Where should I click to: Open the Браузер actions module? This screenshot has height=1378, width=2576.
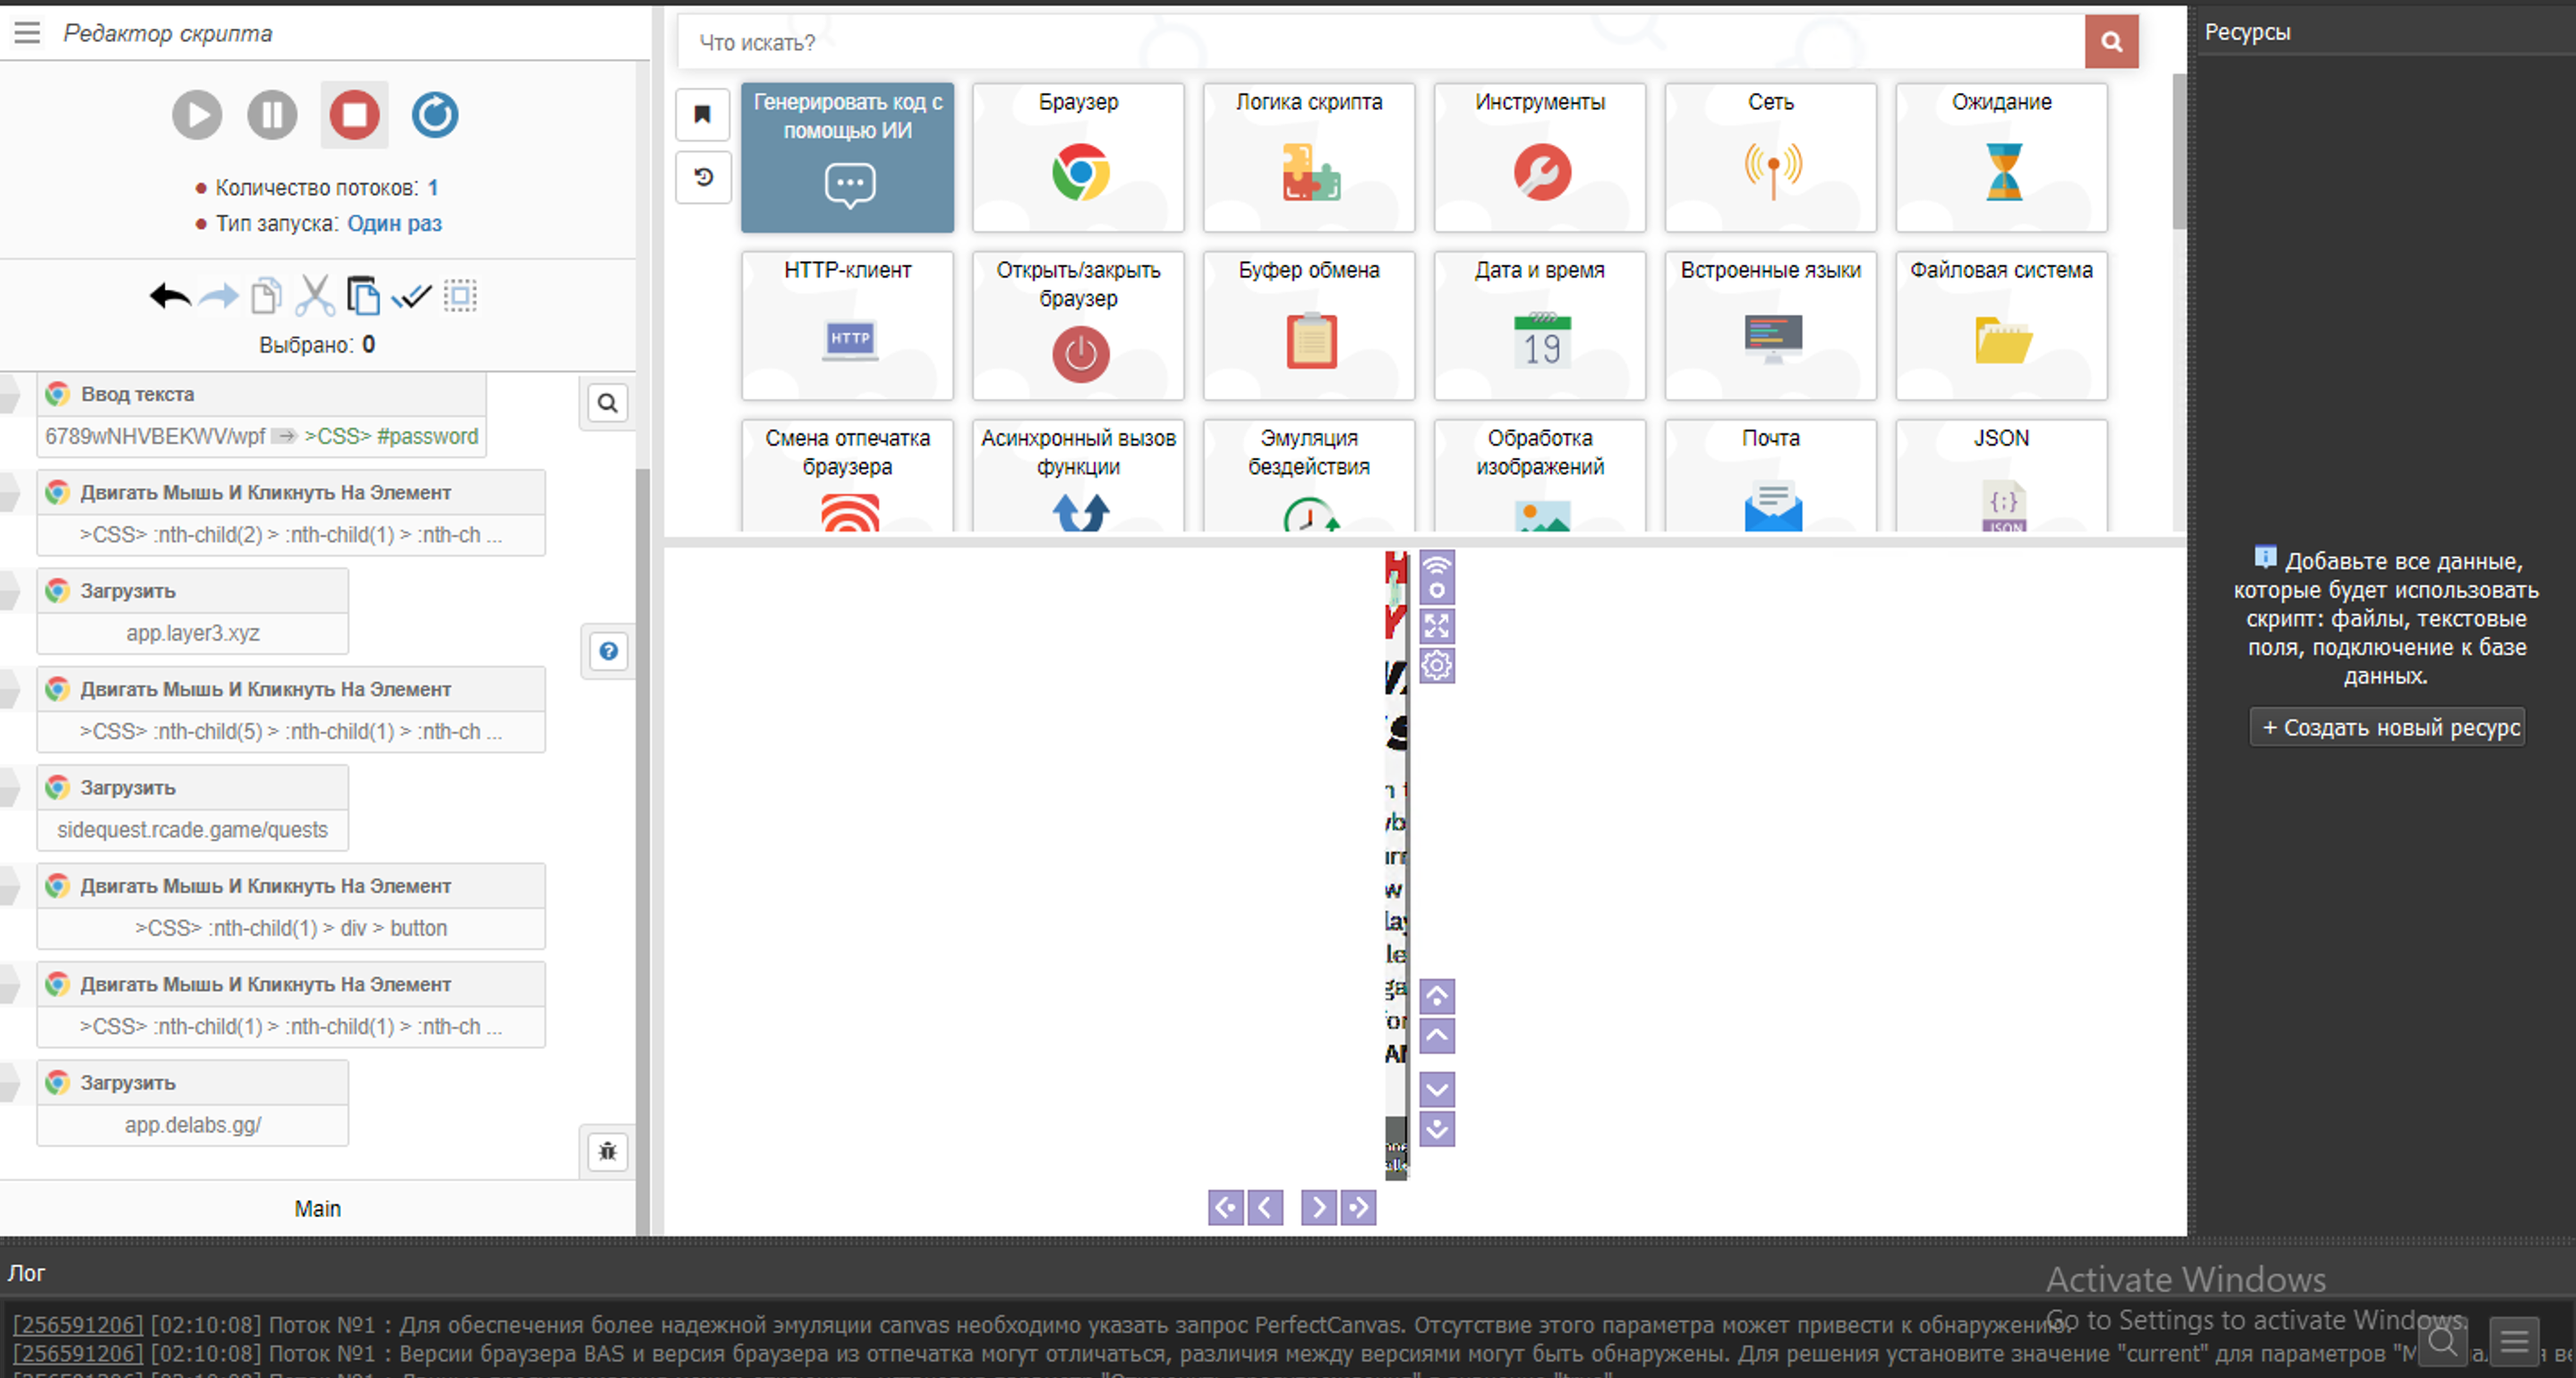pos(1078,157)
